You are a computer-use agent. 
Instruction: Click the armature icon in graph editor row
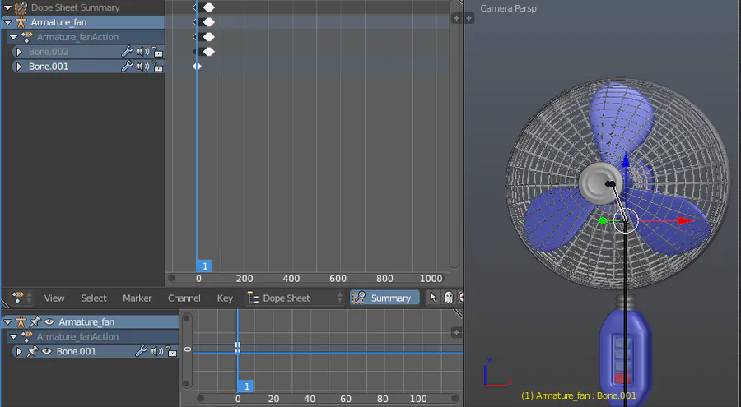tap(21, 322)
